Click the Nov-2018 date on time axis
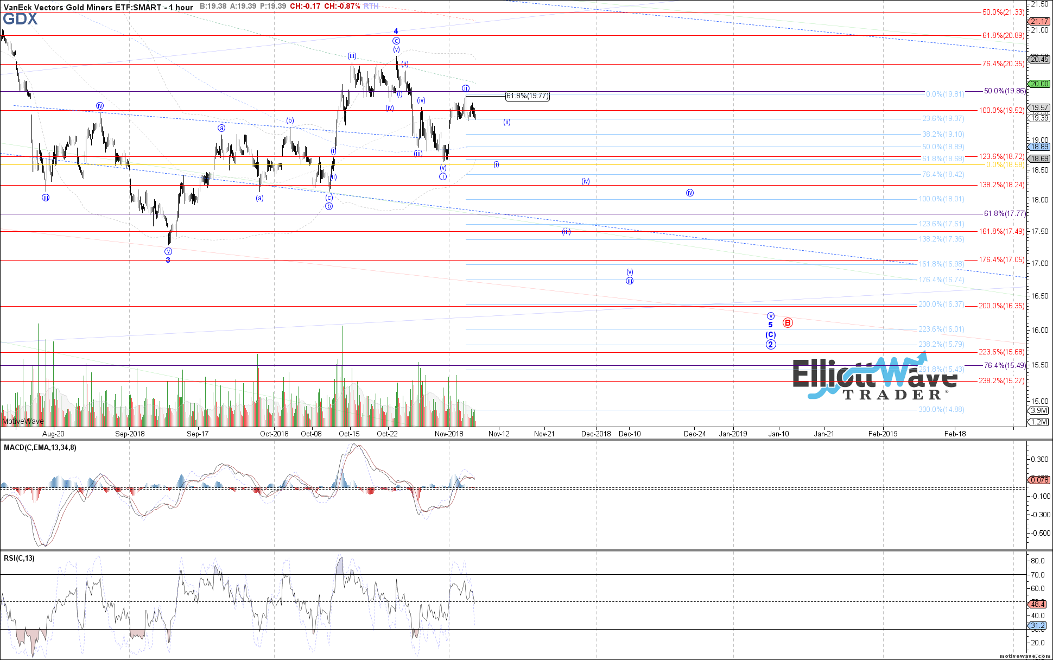The height and width of the screenshot is (660, 1053). [x=449, y=434]
